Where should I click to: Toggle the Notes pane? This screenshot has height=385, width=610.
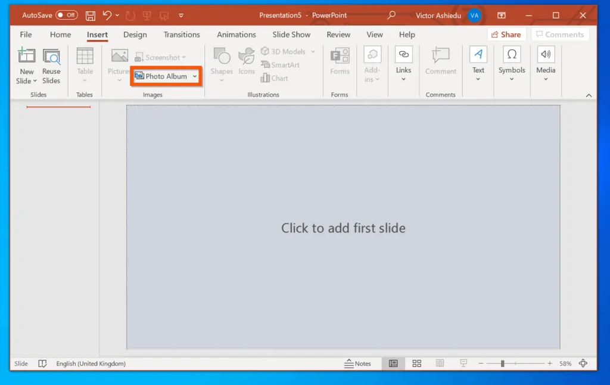coord(359,364)
